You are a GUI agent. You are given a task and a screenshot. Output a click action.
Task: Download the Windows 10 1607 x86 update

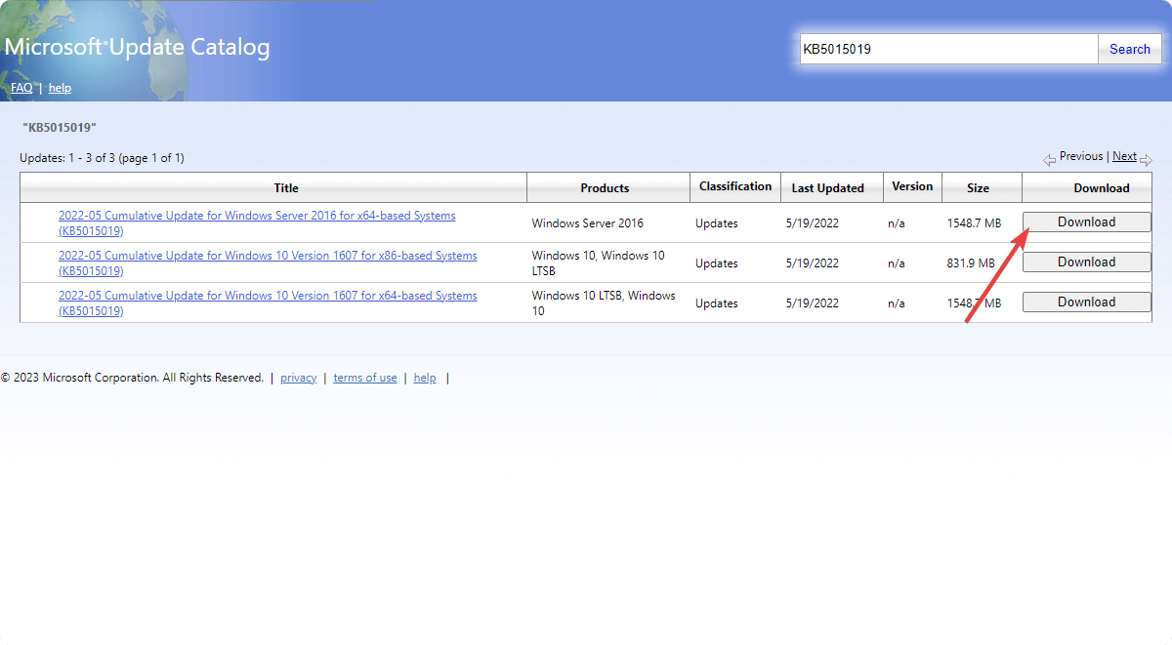tap(1086, 262)
